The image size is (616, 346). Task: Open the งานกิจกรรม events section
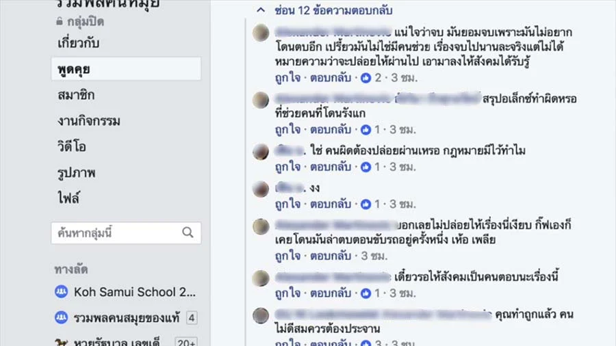coord(89,121)
